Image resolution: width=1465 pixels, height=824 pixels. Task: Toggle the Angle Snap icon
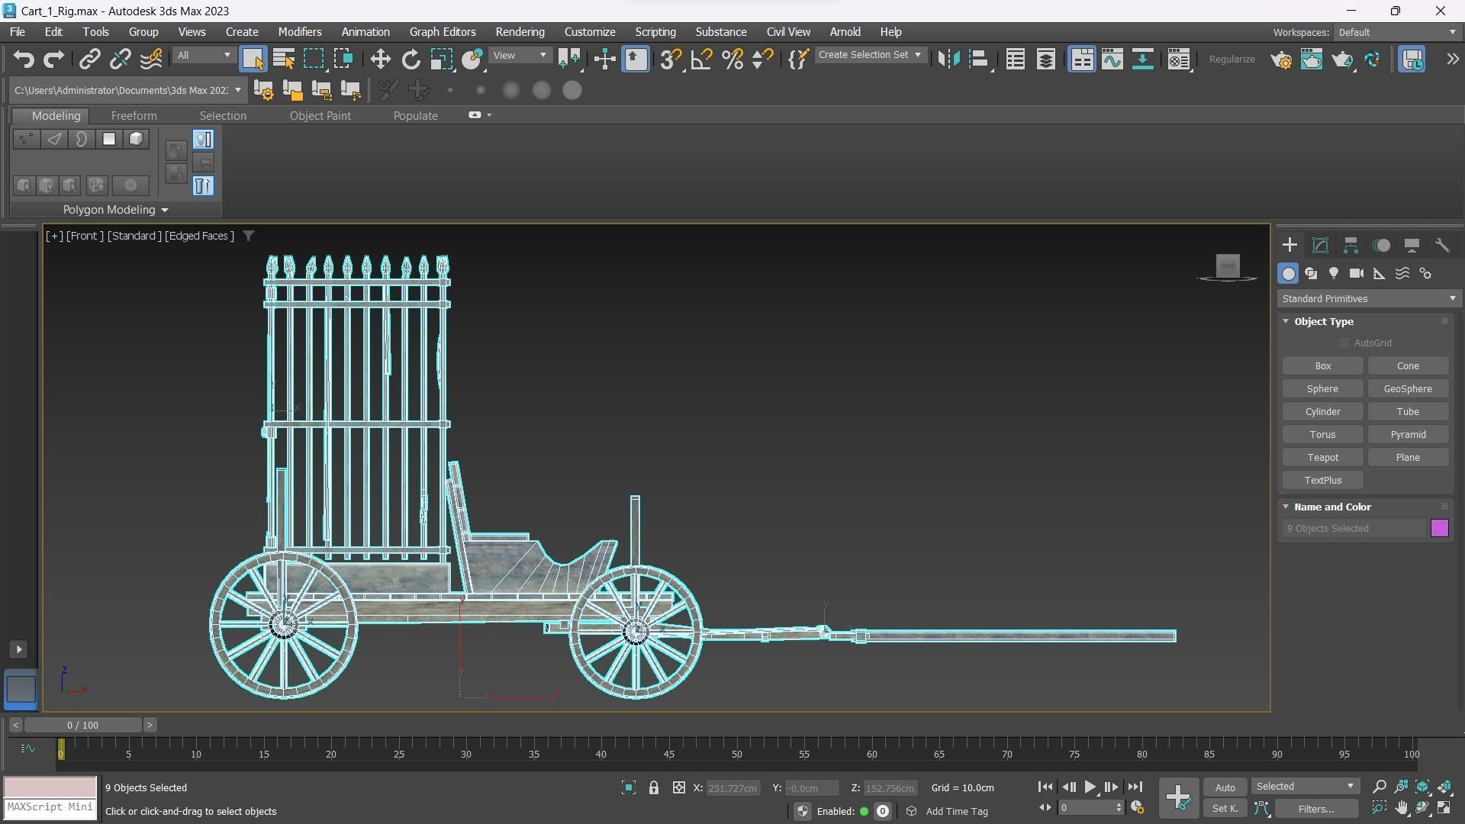point(701,60)
